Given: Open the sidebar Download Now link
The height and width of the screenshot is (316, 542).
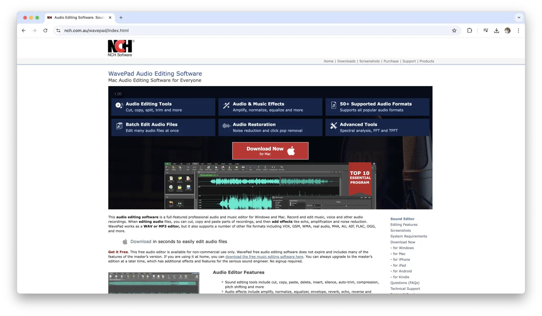Looking at the screenshot, I should click(403, 242).
